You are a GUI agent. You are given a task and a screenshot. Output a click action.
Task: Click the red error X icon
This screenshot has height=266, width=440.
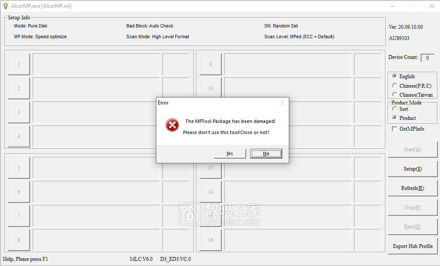(x=172, y=125)
